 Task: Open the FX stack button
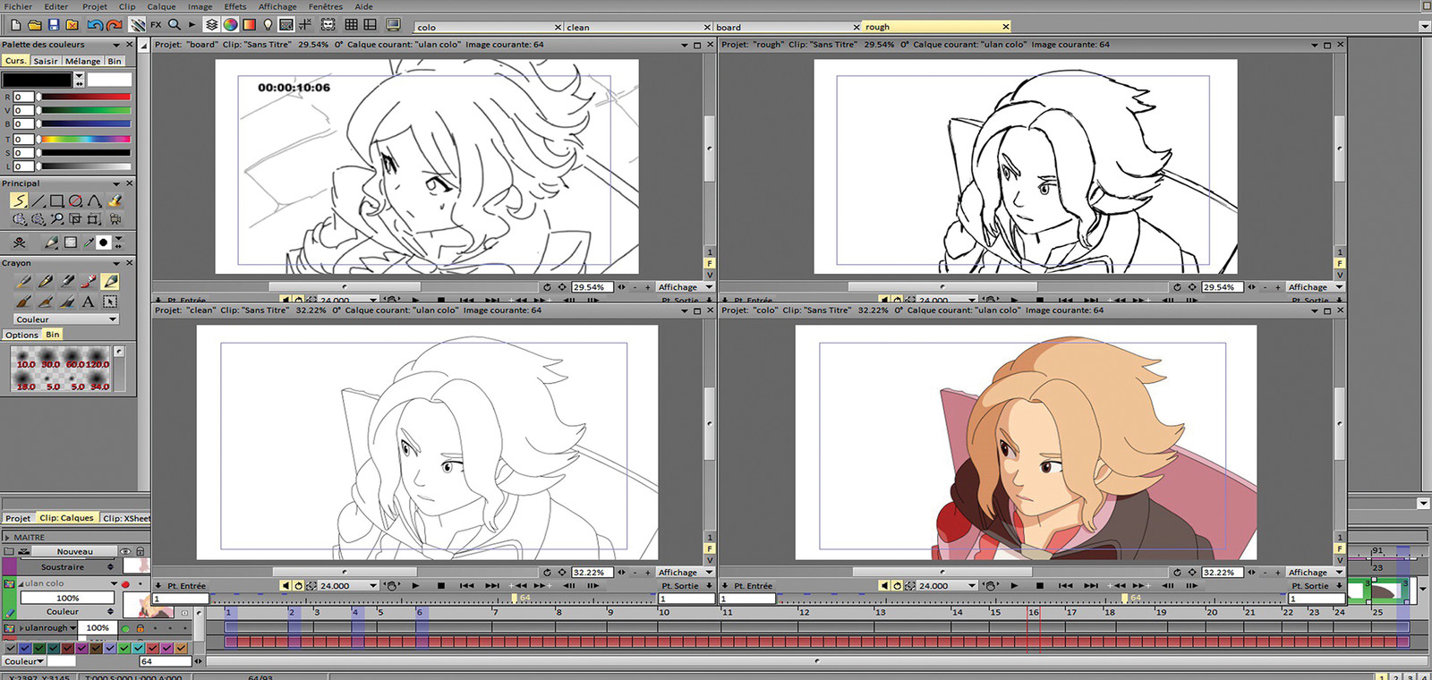pyautogui.click(x=156, y=25)
